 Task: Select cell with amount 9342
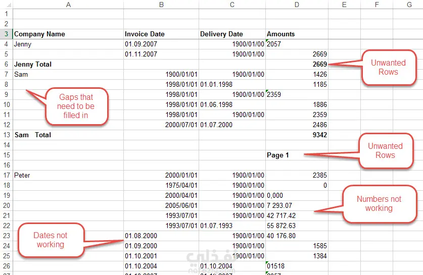click(x=297, y=135)
